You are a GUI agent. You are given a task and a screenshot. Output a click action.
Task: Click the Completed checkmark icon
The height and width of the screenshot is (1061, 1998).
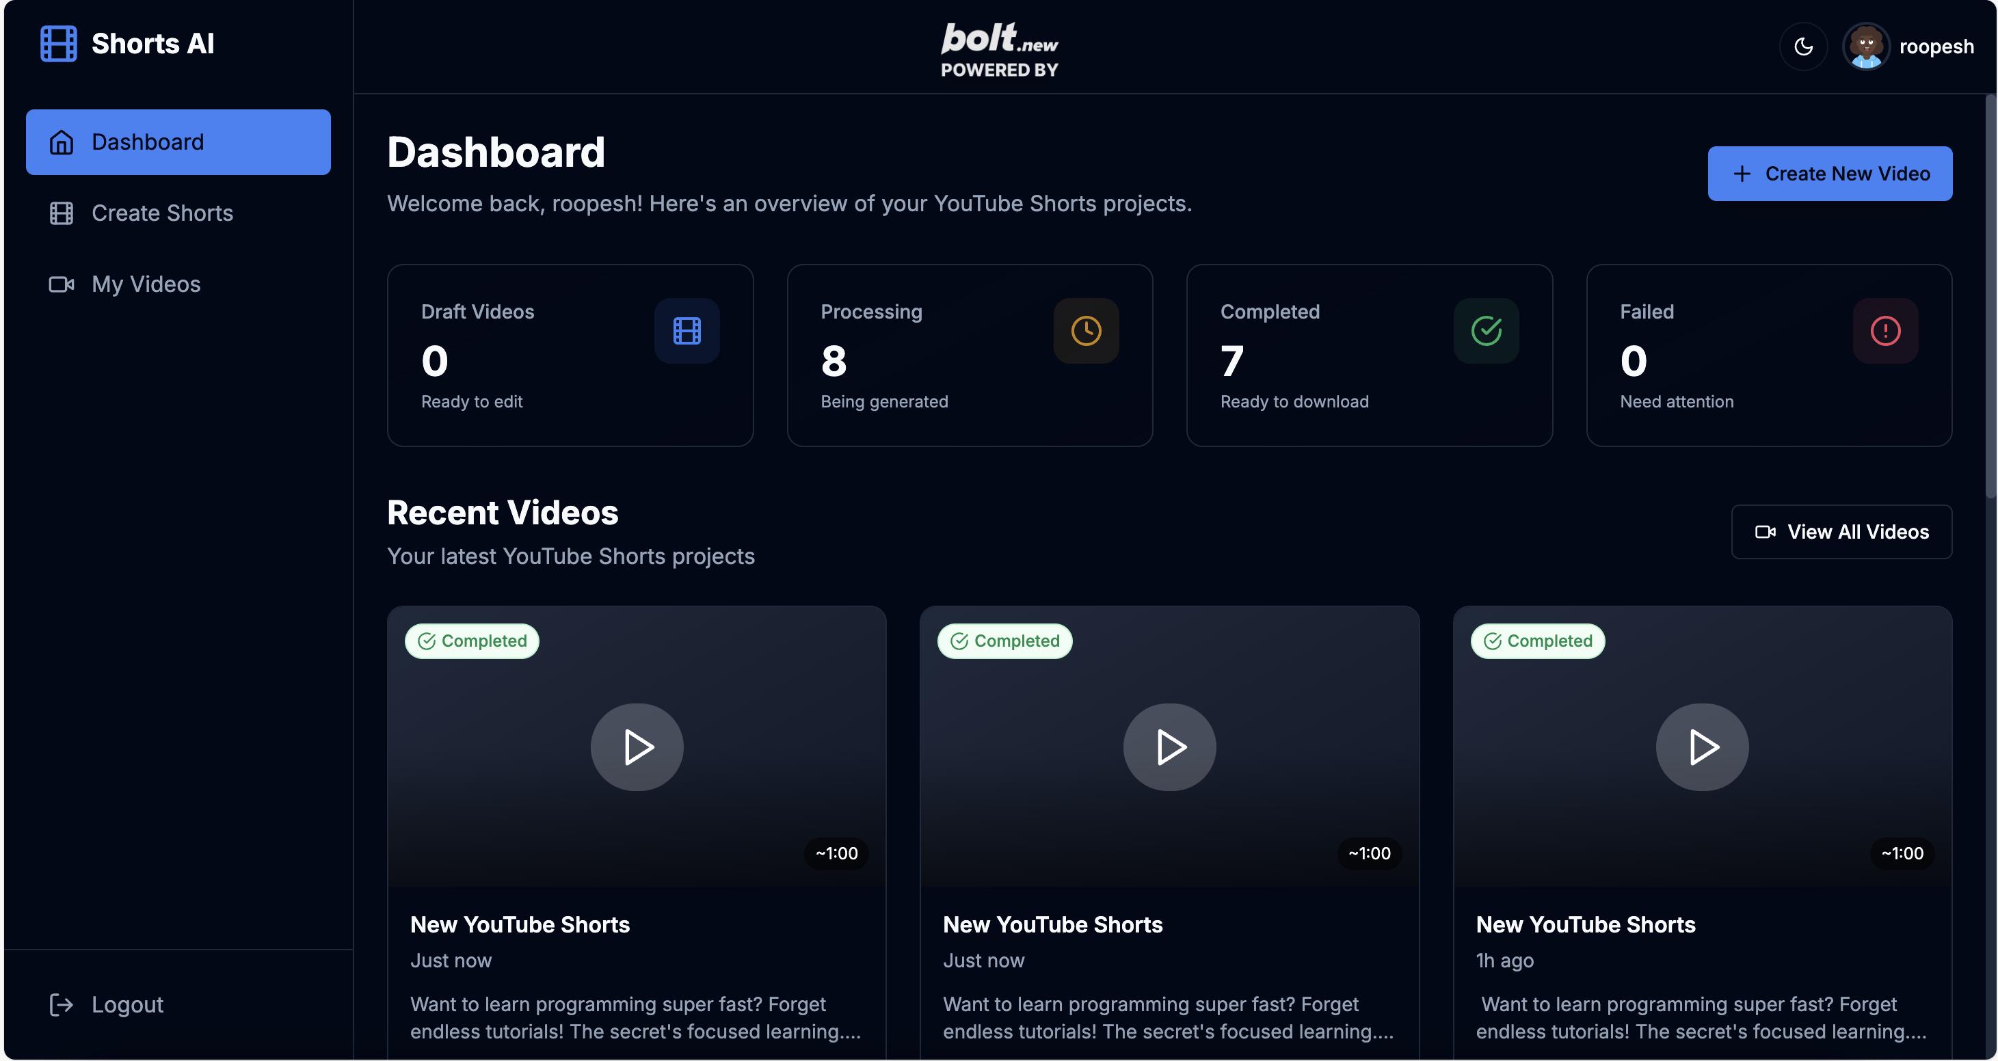point(1485,331)
